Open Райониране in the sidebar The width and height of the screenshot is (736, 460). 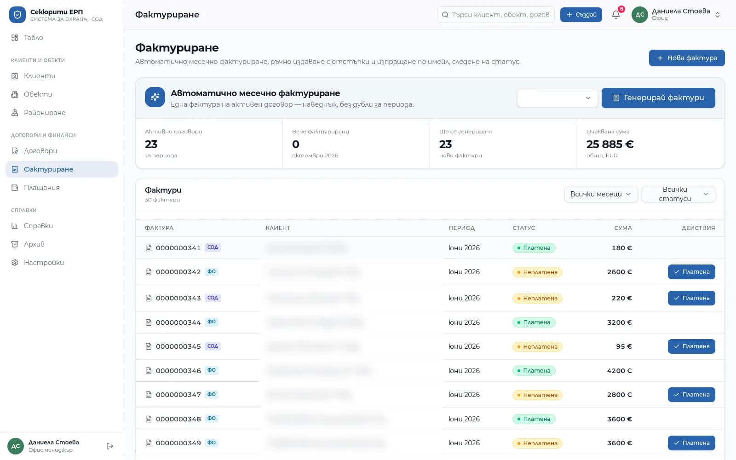[x=62, y=113]
